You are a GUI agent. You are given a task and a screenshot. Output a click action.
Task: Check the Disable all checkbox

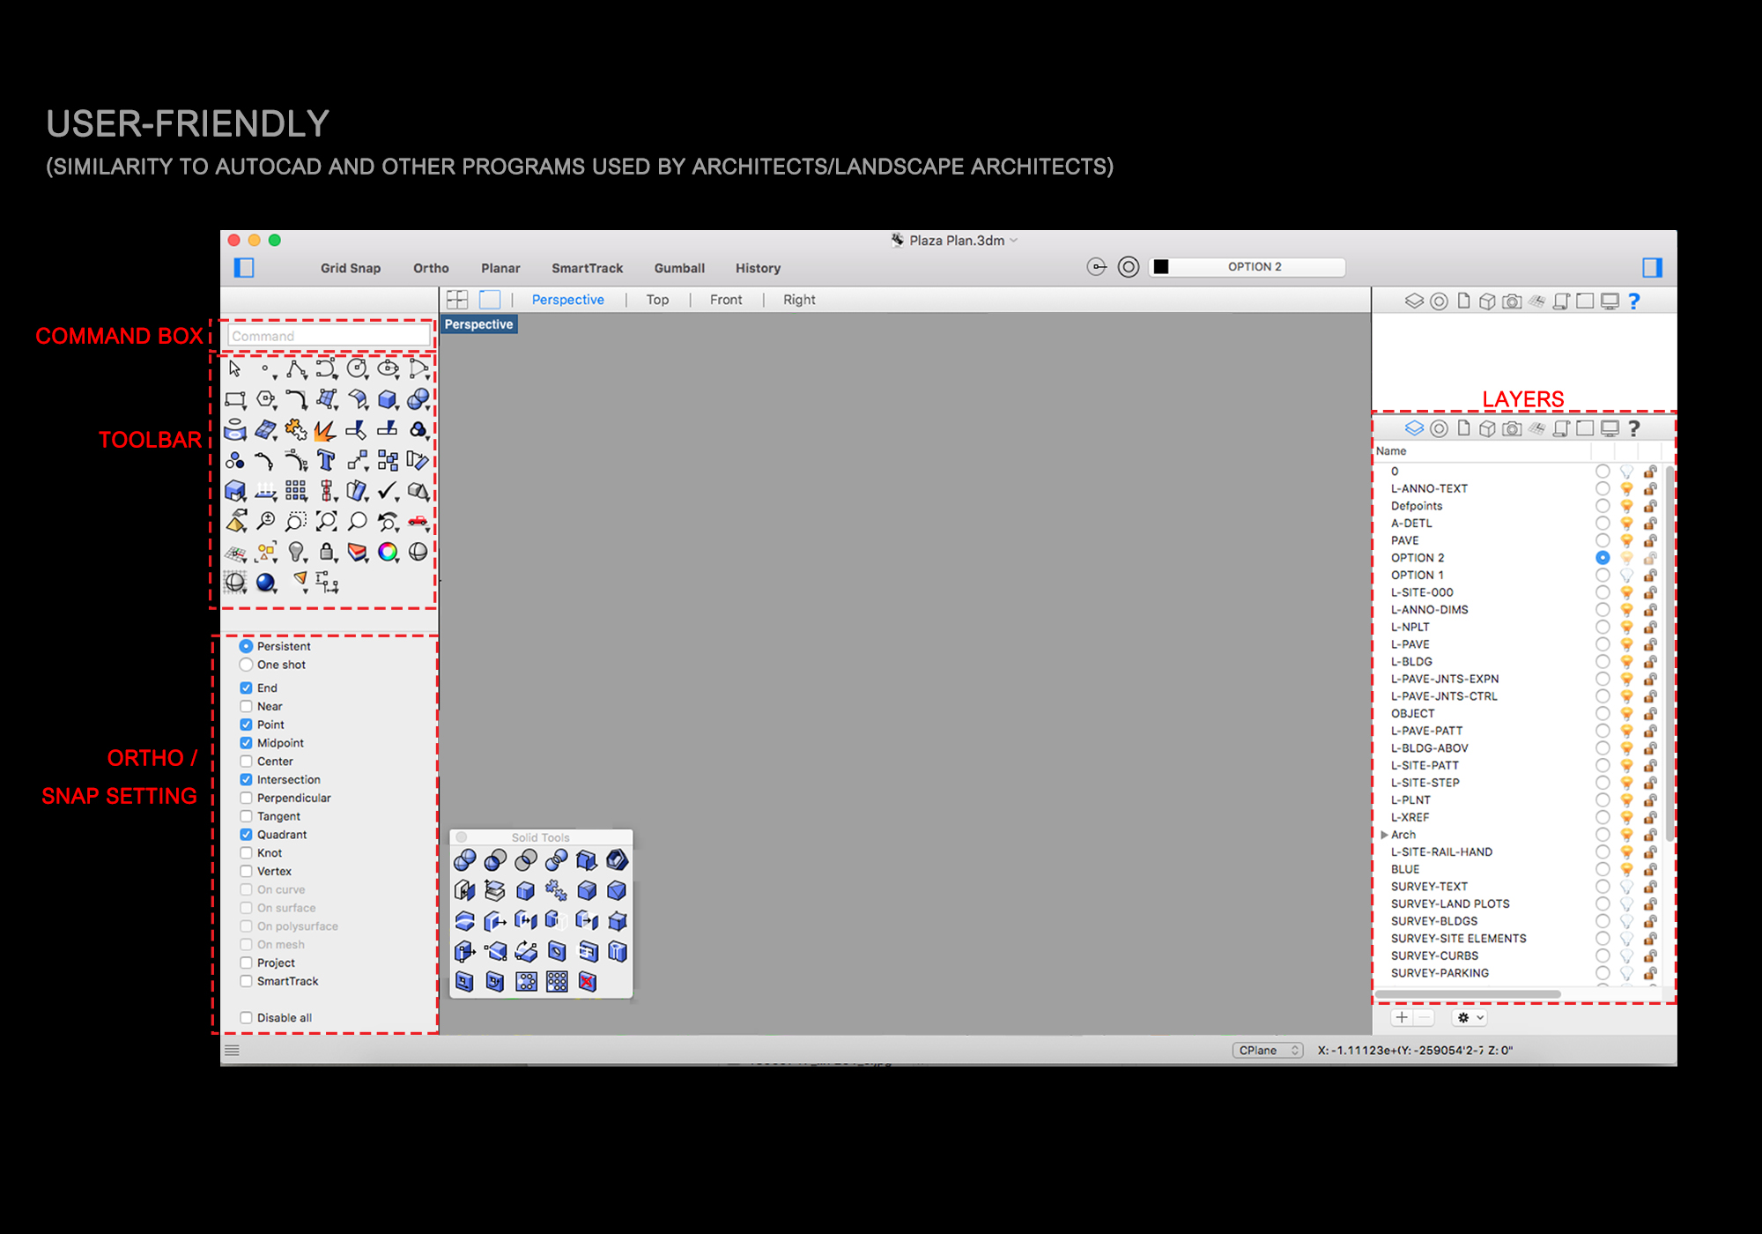tap(247, 1017)
